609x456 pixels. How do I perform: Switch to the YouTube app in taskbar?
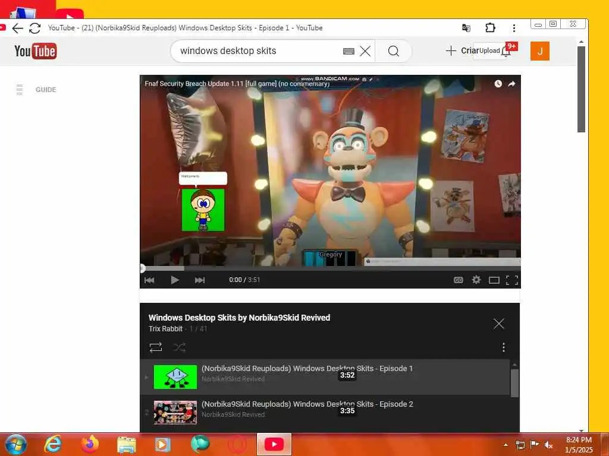[274, 444]
